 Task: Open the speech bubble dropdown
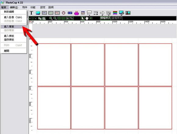pos(89,13)
